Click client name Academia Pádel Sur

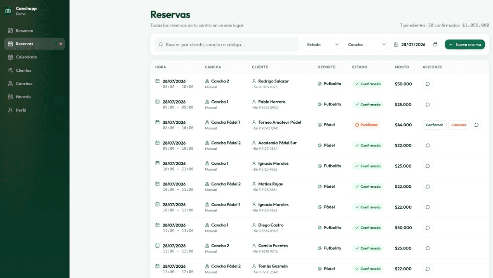point(277,143)
